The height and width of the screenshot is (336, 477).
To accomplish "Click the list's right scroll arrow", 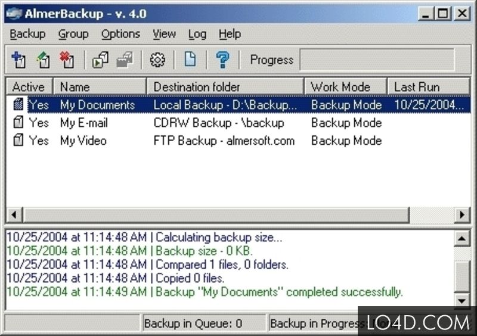I will point(462,214).
